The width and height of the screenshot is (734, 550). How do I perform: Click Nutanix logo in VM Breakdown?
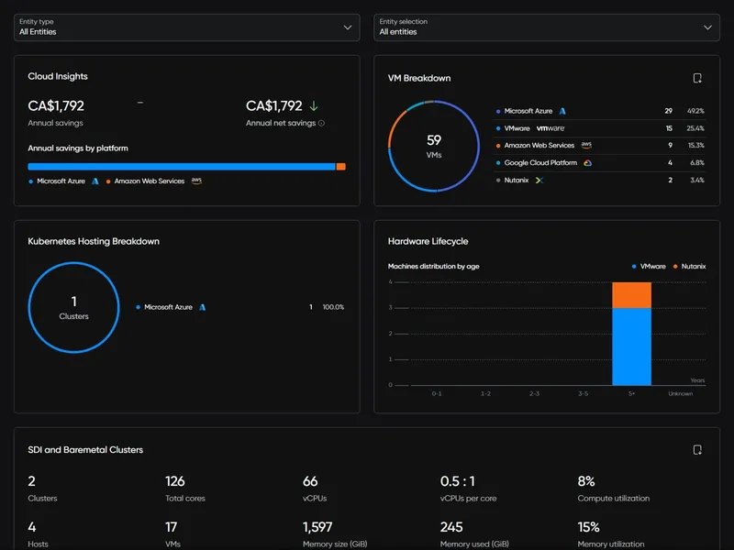(x=539, y=180)
